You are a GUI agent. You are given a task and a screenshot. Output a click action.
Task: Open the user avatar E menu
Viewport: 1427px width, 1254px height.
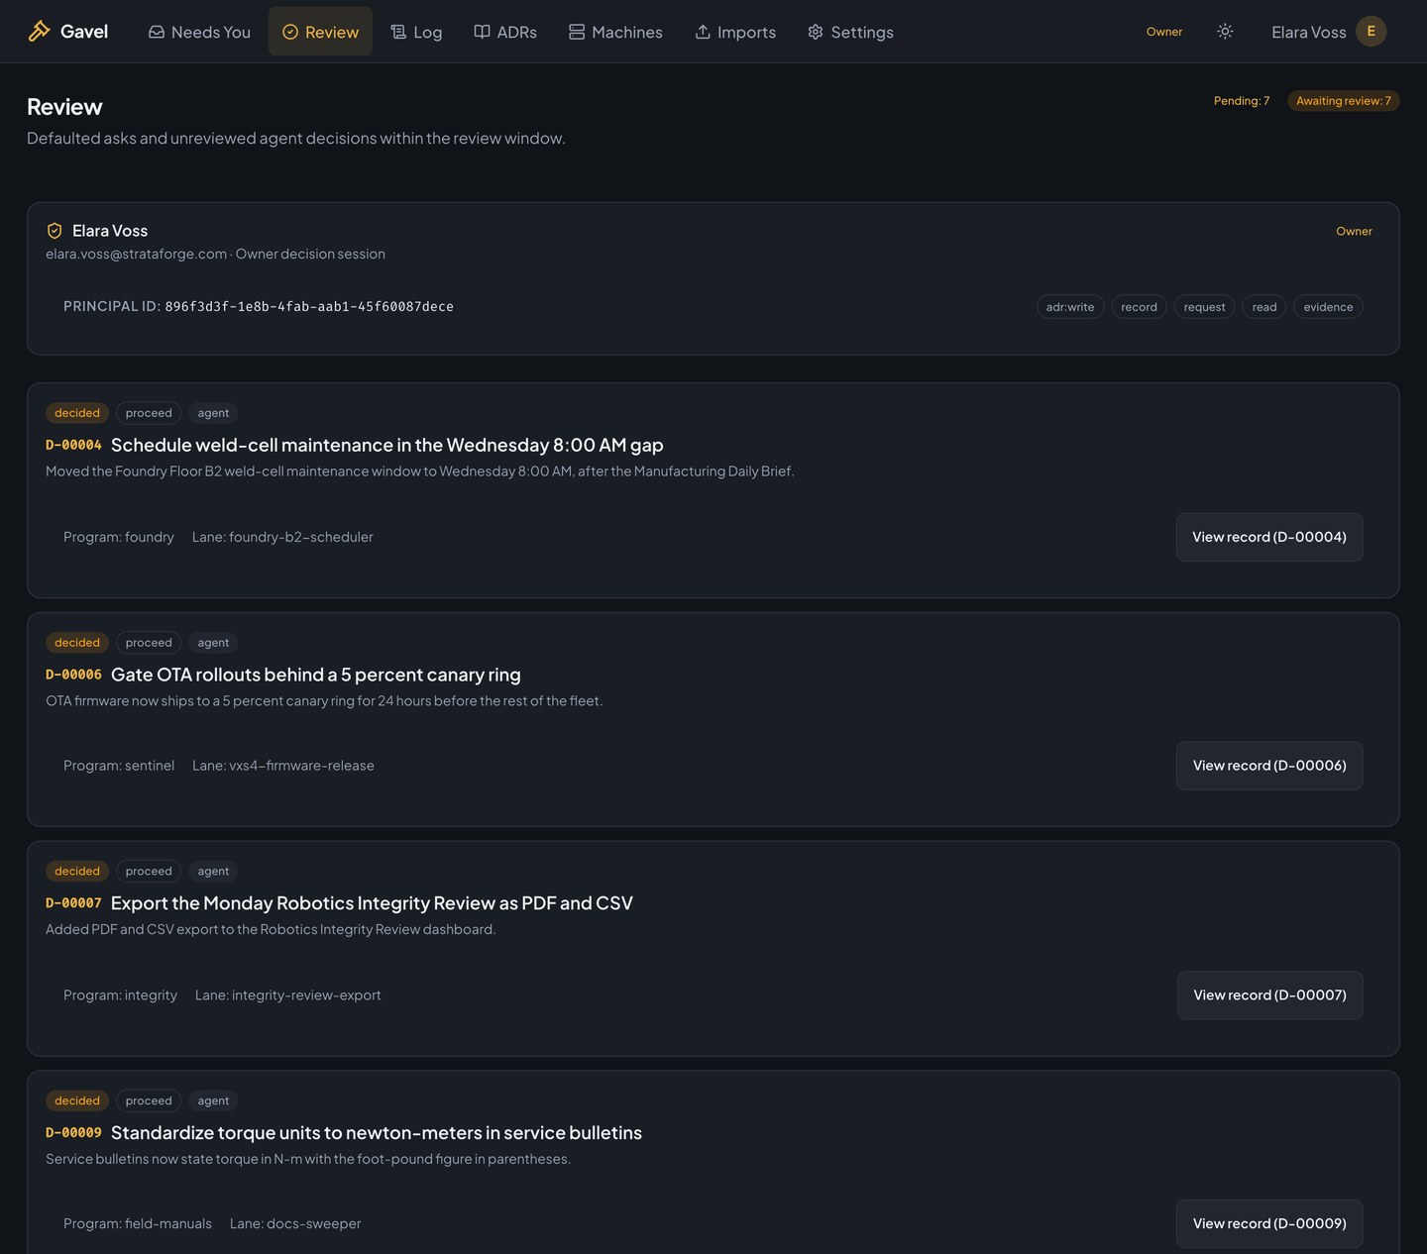tap(1371, 32)
